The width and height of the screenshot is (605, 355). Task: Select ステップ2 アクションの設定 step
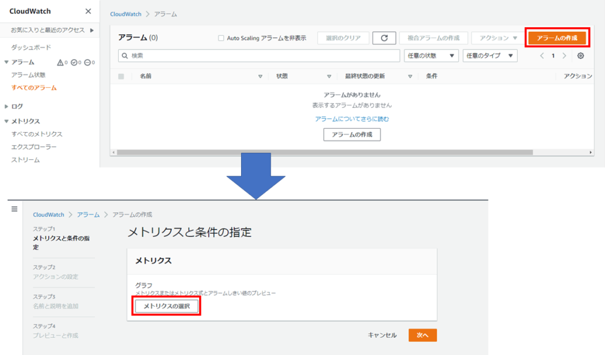pos(56,272)
